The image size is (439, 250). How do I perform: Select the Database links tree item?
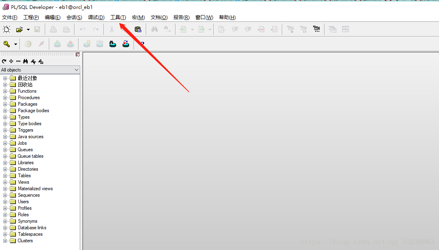click(x=32, y=228)
